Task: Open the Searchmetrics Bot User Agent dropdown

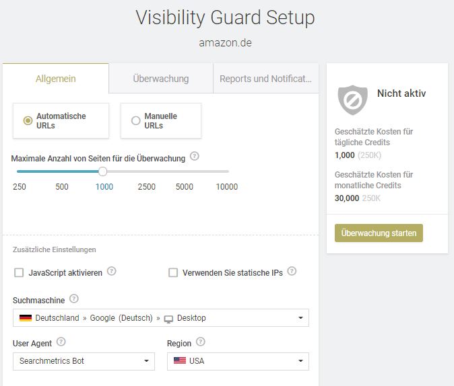Action: click(84, 361)
